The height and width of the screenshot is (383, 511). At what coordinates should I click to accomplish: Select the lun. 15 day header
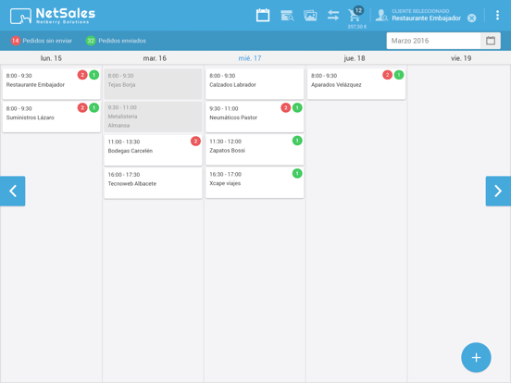coord(51,58)
